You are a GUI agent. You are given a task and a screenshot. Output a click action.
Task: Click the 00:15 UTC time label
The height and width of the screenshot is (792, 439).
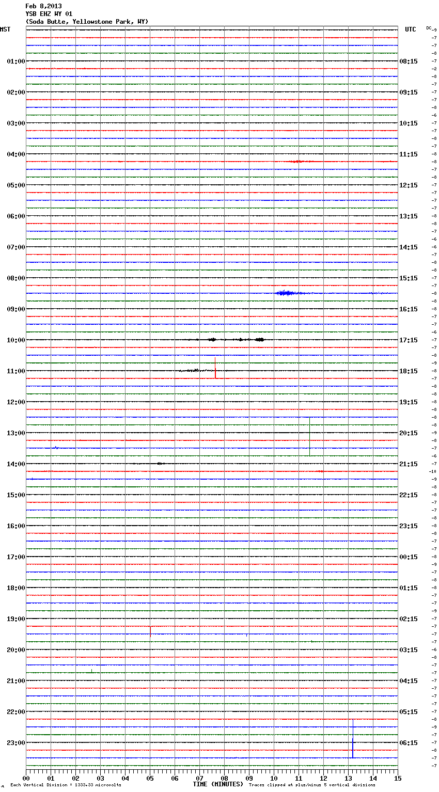(409, 557)
